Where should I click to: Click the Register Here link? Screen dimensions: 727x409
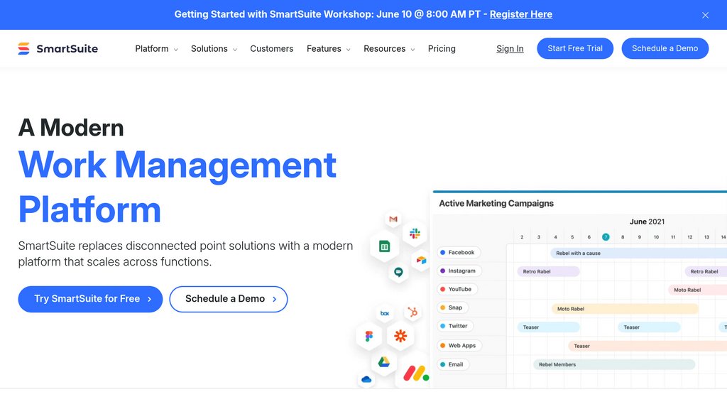520,14
